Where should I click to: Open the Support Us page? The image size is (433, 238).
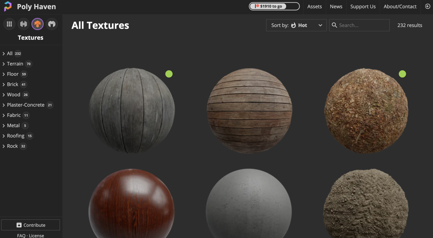363,6
